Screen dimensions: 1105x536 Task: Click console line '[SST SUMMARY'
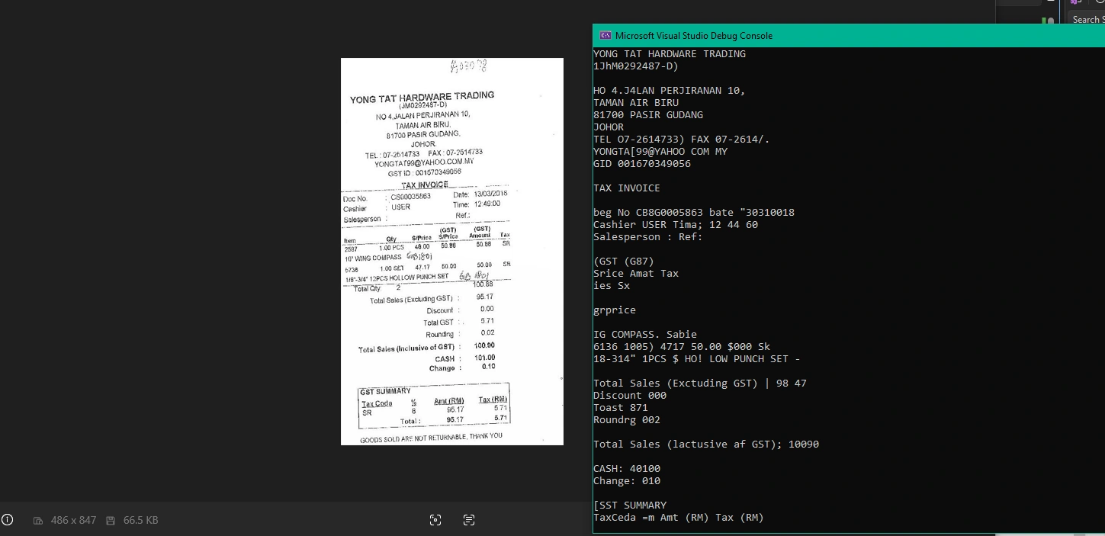[x=630, y=506]
